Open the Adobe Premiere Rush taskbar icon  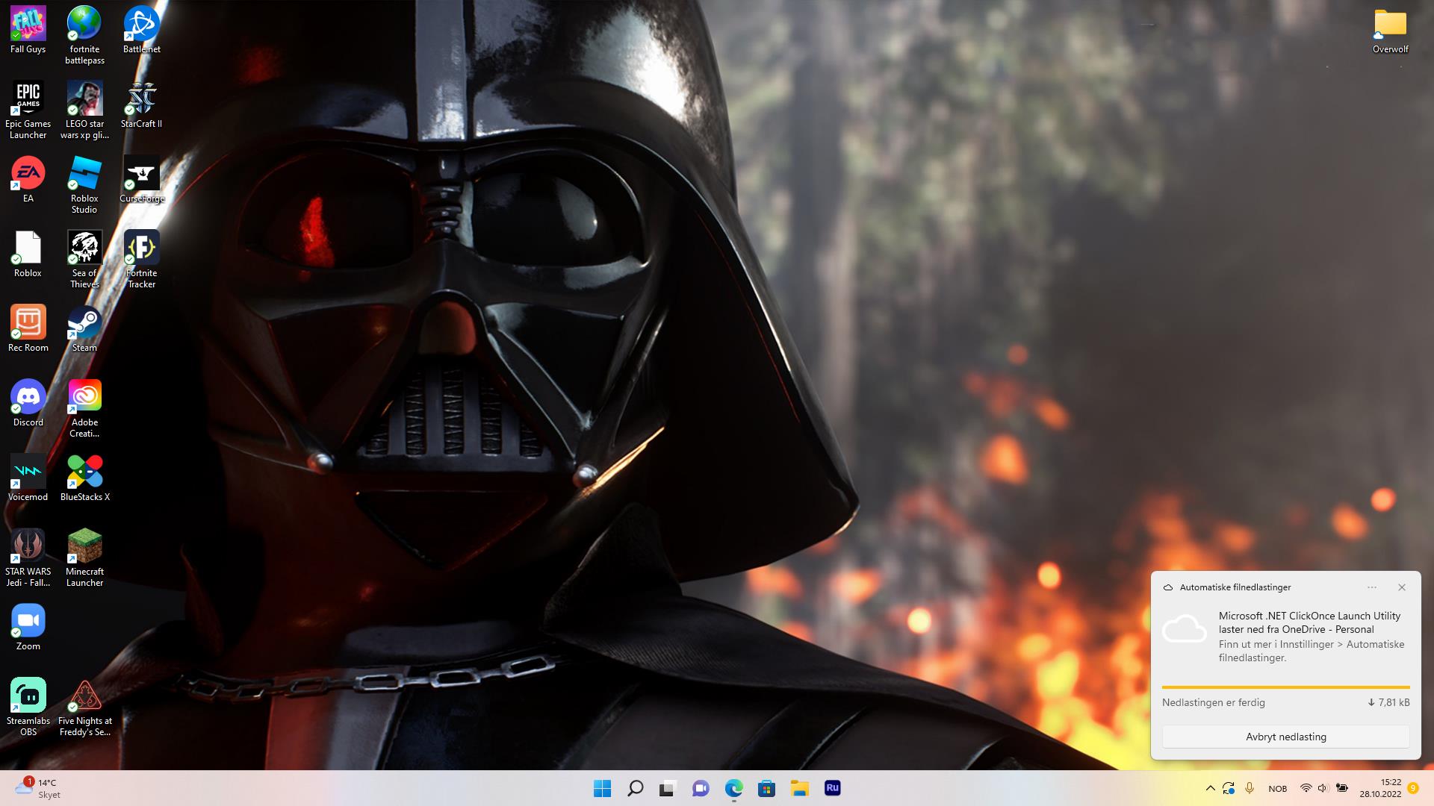(x=832, y=788)
